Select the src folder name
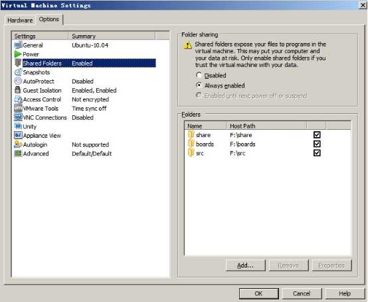The height and width of the screenshot is (302, 368). point(200,153)
